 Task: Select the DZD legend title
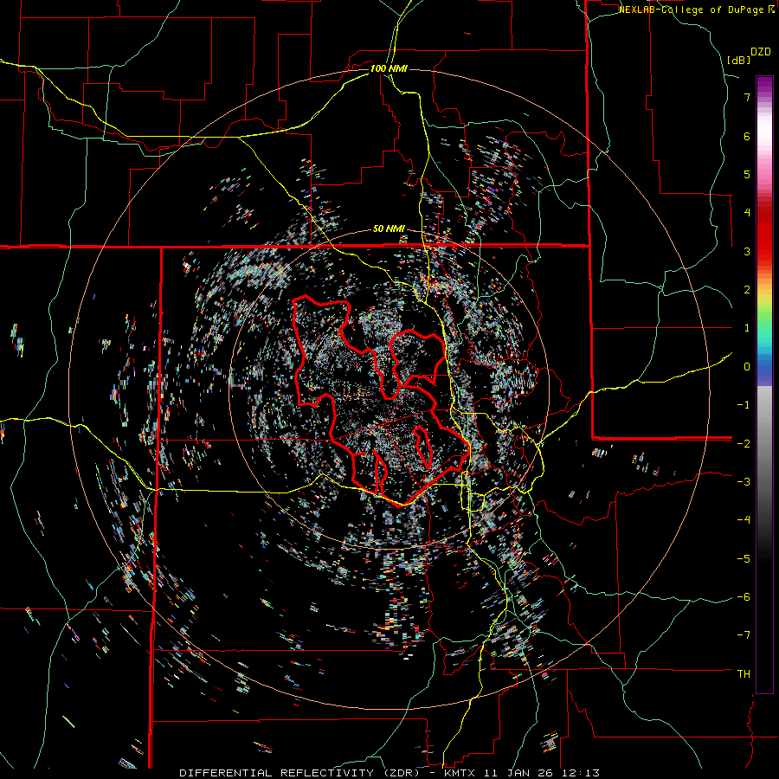[761, 52]
